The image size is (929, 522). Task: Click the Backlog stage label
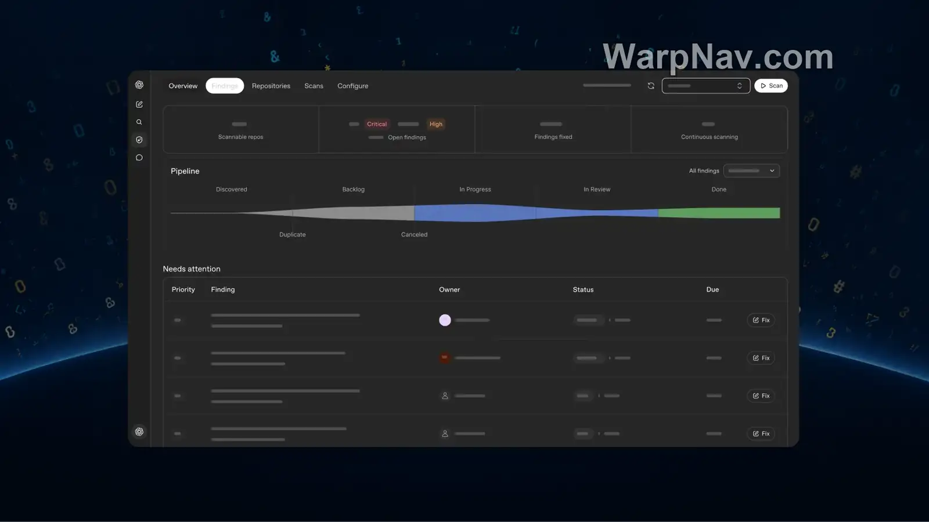pyautogui.click(x=354, y=190)
